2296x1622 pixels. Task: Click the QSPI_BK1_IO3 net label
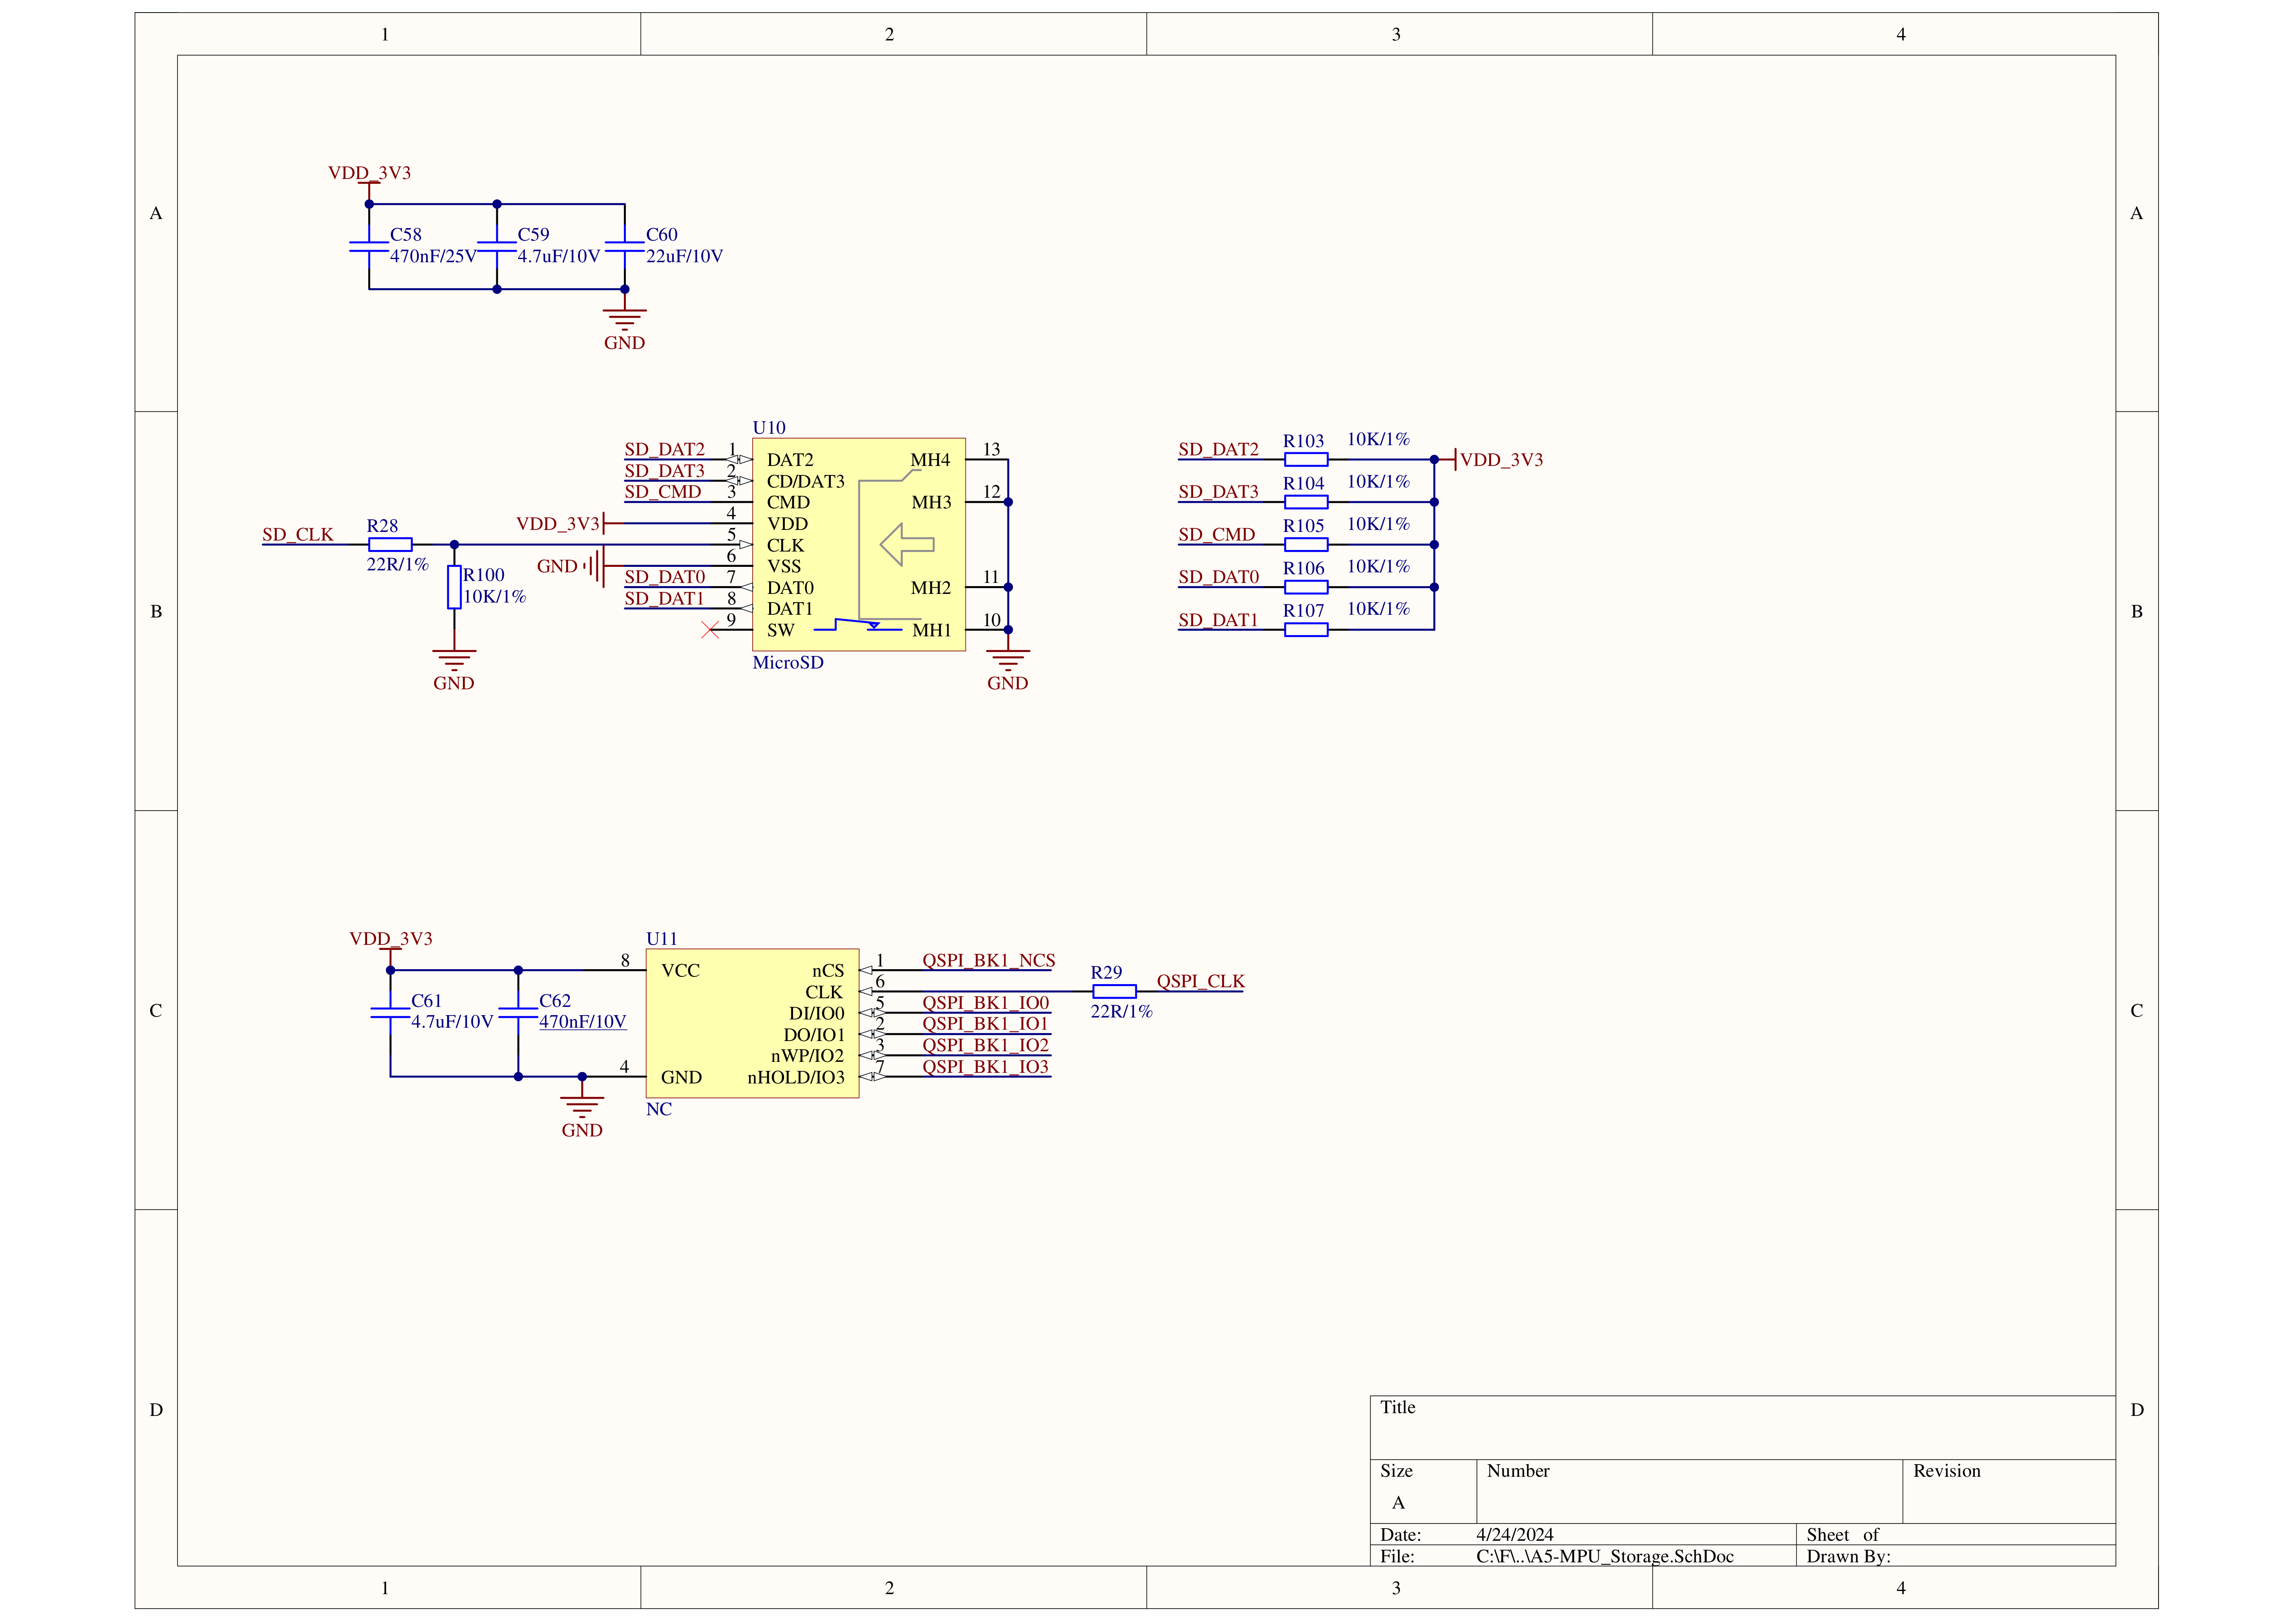tap(985, 1067)
